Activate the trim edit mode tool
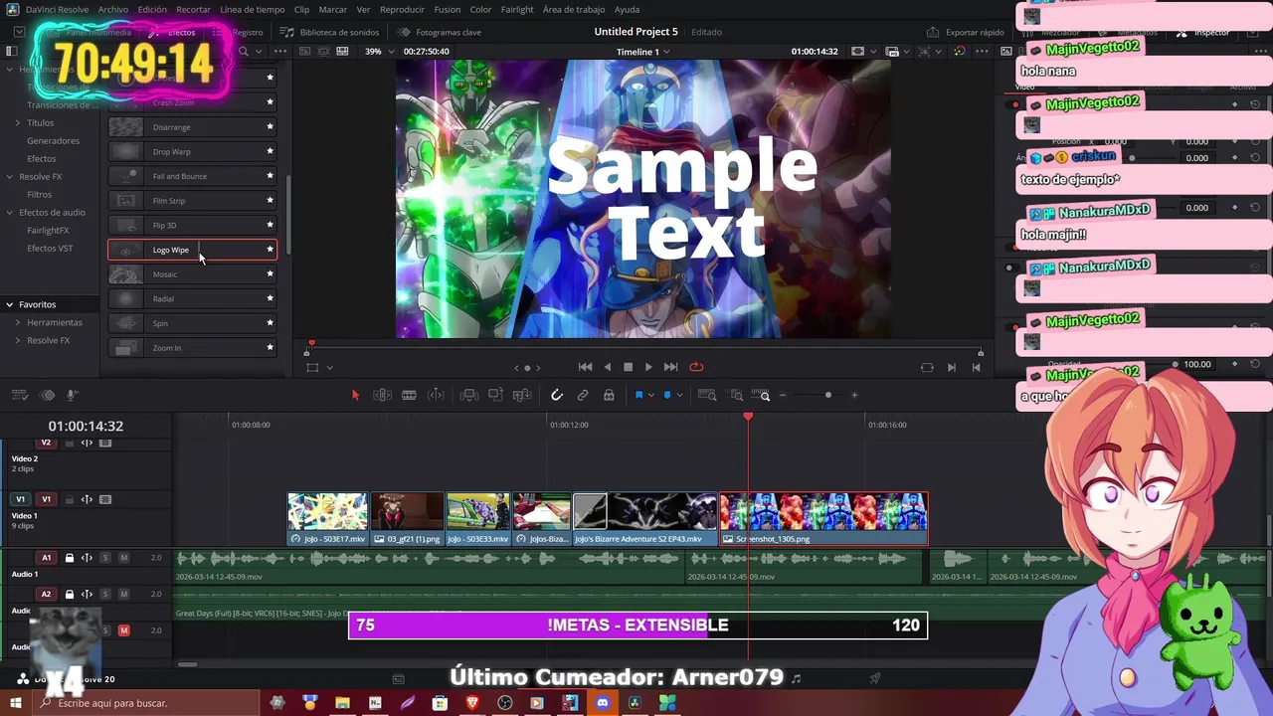Viewport: 1273px width, 716px height. coord(382,395)
